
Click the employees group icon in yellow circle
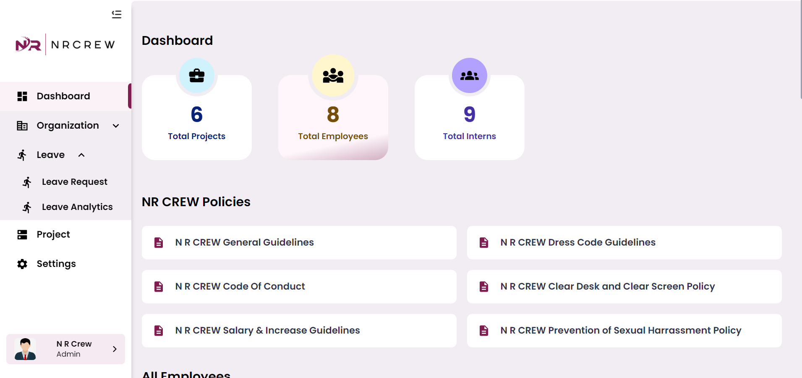click(x=333, y=76)
